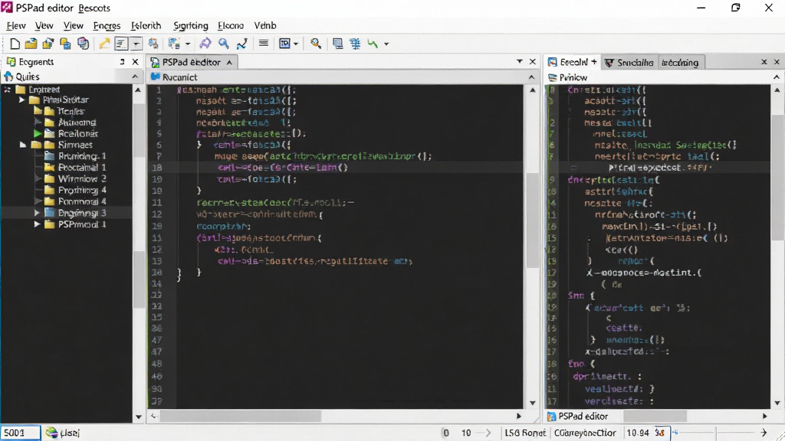Open the Venb menu
Screen dimensions: 785x441
(x=264, y=25)
